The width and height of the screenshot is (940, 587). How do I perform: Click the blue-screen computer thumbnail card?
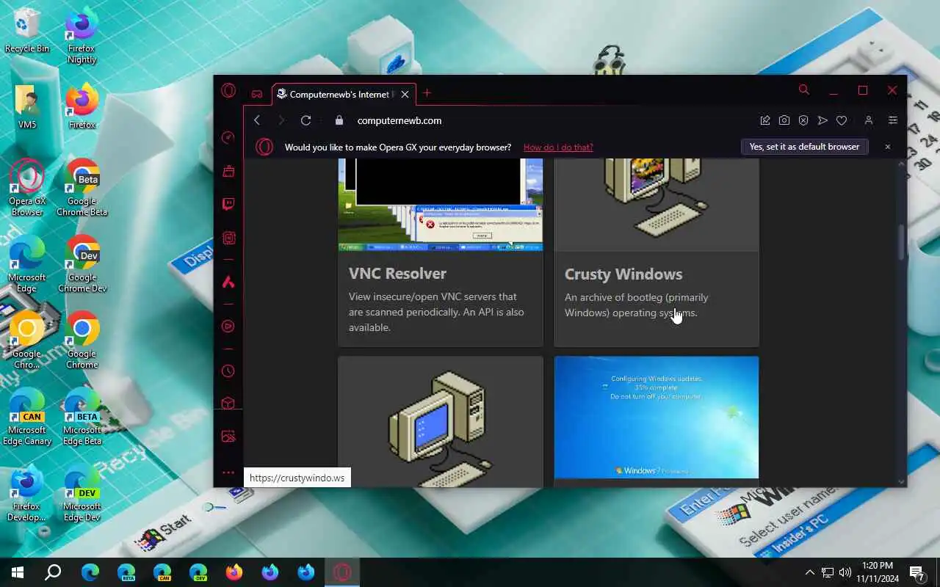[441, 422]
